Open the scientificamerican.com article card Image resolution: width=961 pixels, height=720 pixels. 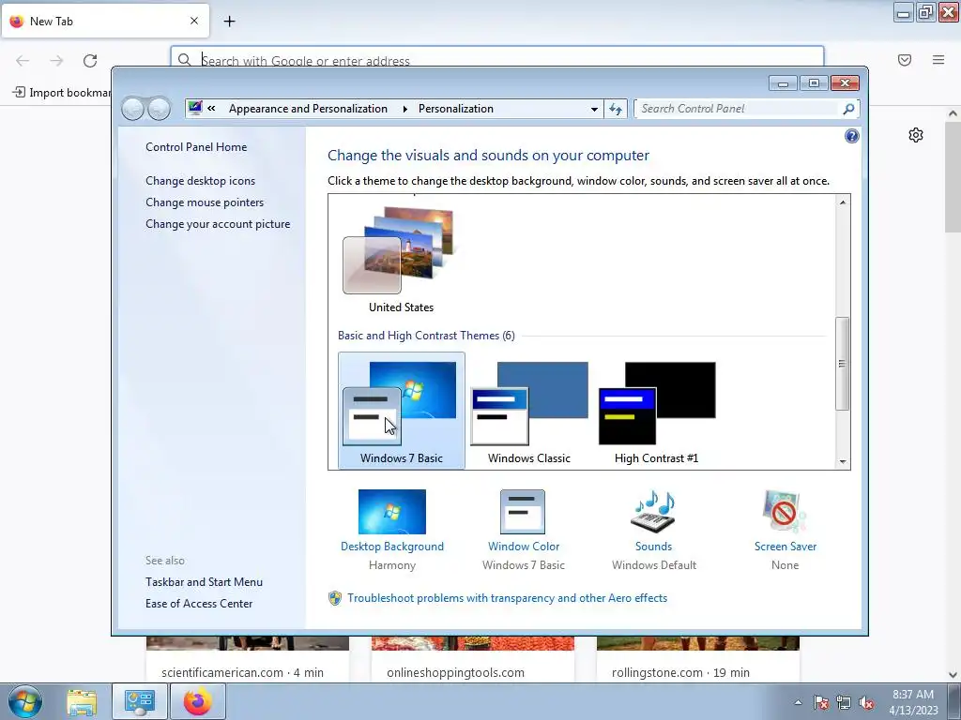pos(248,660)
